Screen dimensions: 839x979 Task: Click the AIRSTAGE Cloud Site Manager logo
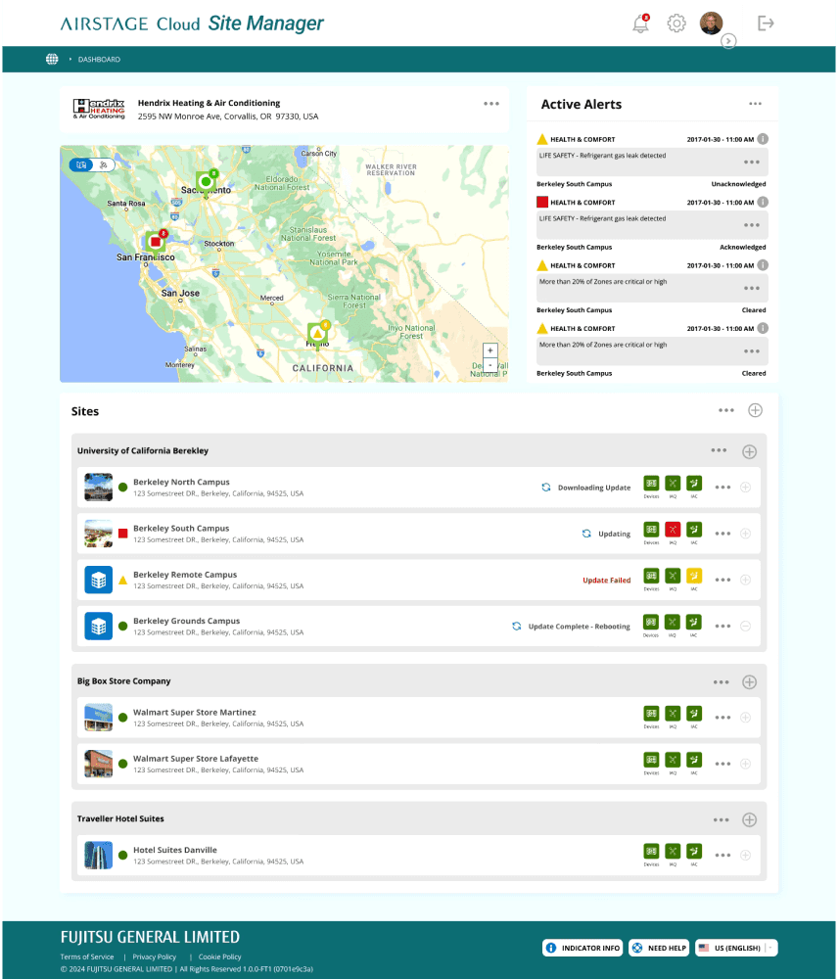click(192, 23)
